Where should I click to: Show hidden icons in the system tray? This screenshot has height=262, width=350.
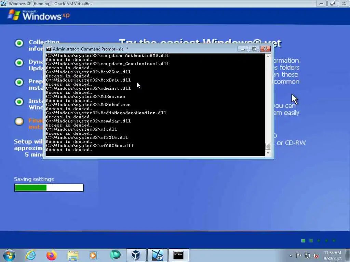point(291,256)
